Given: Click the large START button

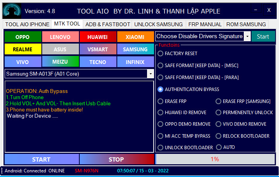Looking at the screenshot, I should 42,159.
